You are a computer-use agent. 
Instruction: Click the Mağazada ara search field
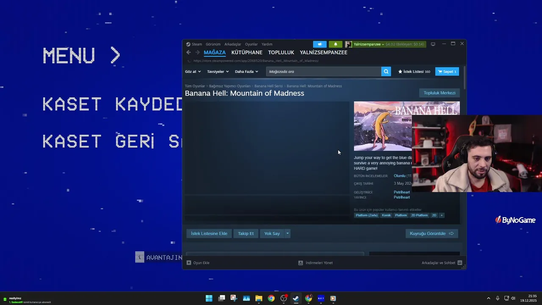324,72
